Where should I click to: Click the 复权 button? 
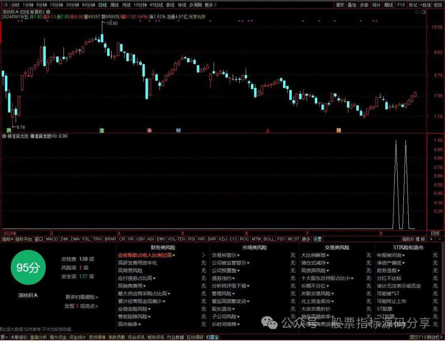(340, 5)
